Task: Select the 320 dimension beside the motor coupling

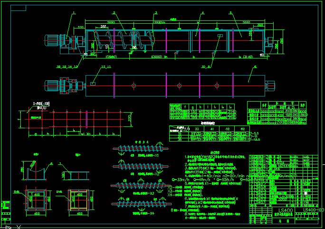Action: [80, 28]
